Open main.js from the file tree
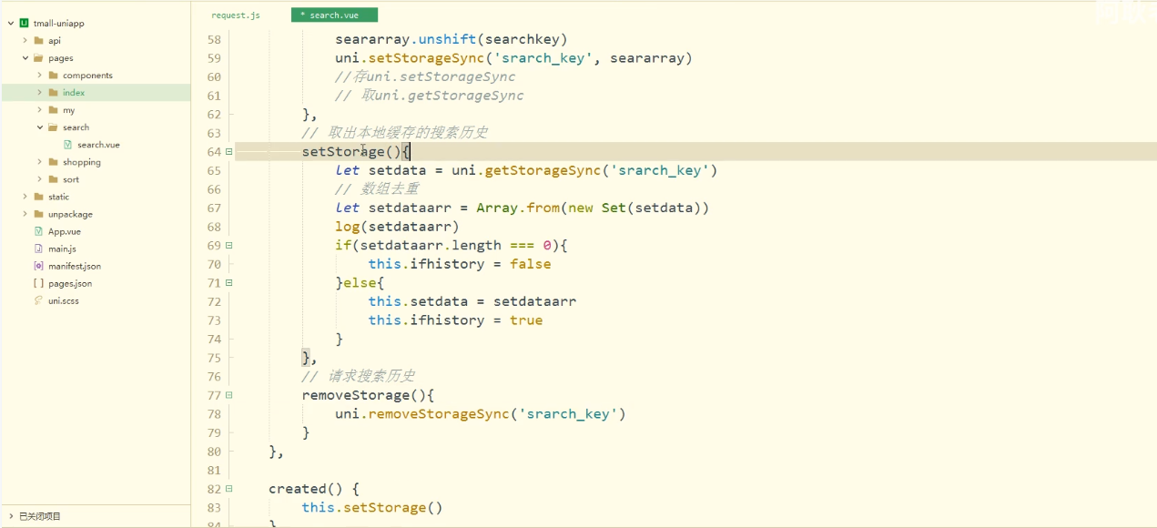Viewport: 1157px width, 528px height. coord(62,249)
